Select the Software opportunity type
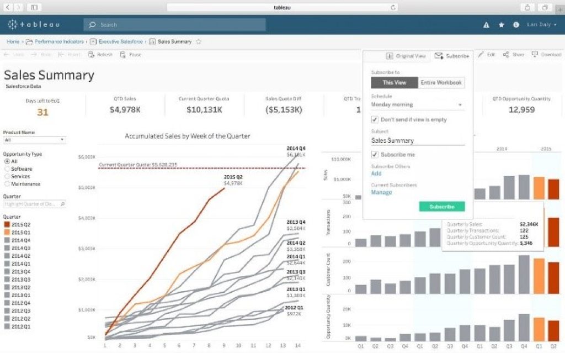Image resolution: width=565 pixels, height=353 pixels. coord(7,169)
